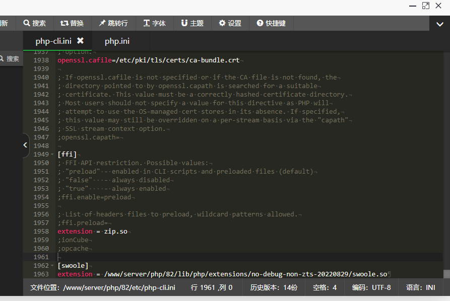Open the 字体 font settings
450x301 pixels.
coord(155,23)
